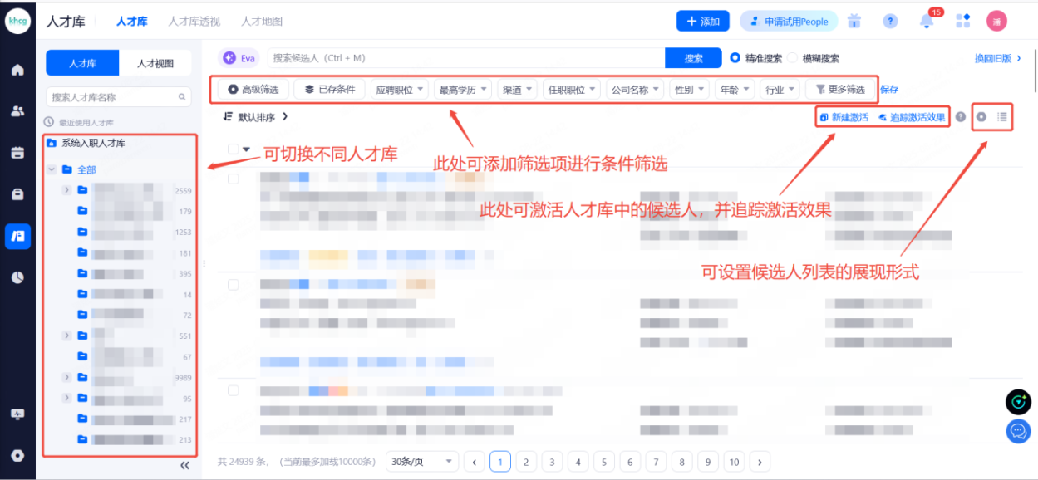1038x480 pixels.
Task: Collapse sidebar with double chevron icon
Action: (184, 466)
